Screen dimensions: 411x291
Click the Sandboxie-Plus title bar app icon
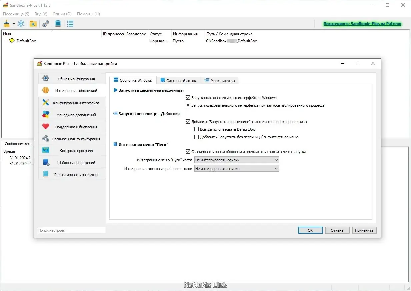click(x=5, y=5)
